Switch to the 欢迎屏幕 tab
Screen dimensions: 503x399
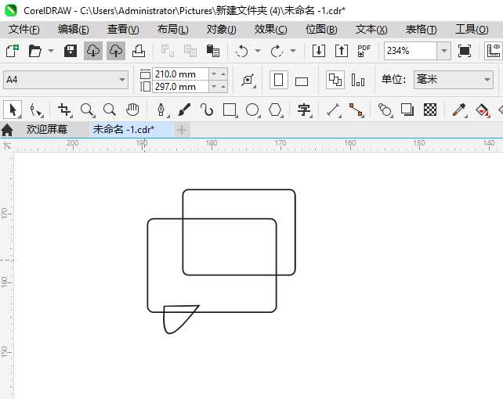pyautogui.click(x=46, y=129)
